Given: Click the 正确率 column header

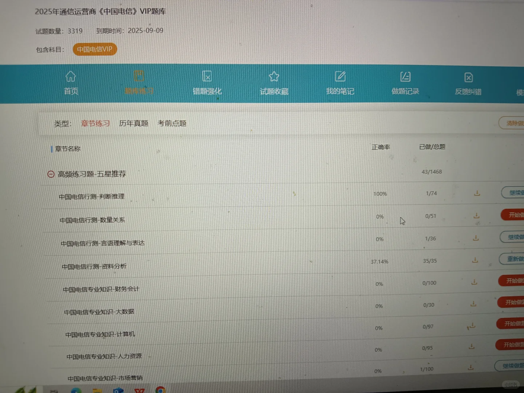Looking at the screenshot, I should click(381, 147).
